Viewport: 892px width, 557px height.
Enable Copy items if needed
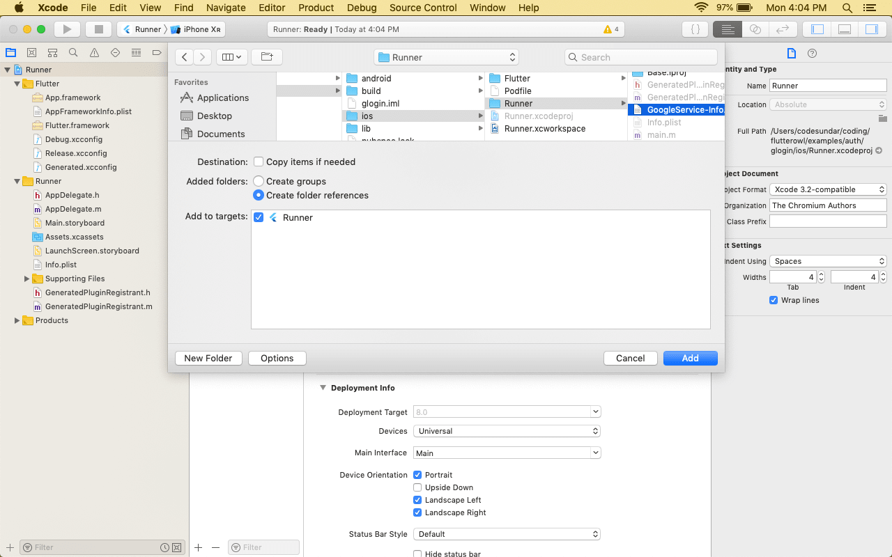pos(259,162)
